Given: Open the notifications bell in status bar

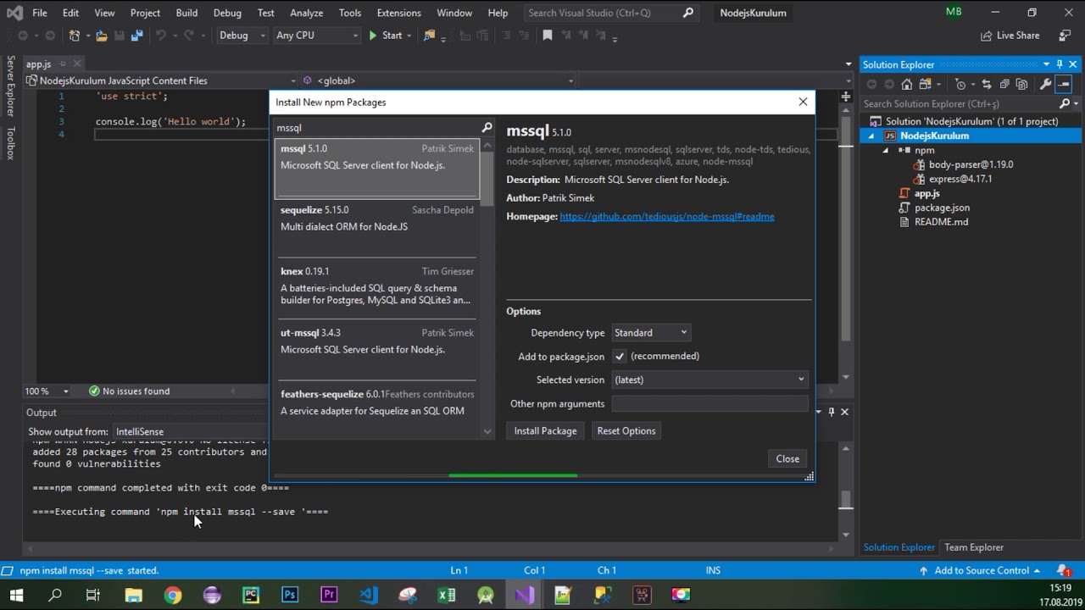Looking at the screenshot, I should point(1064,570).
